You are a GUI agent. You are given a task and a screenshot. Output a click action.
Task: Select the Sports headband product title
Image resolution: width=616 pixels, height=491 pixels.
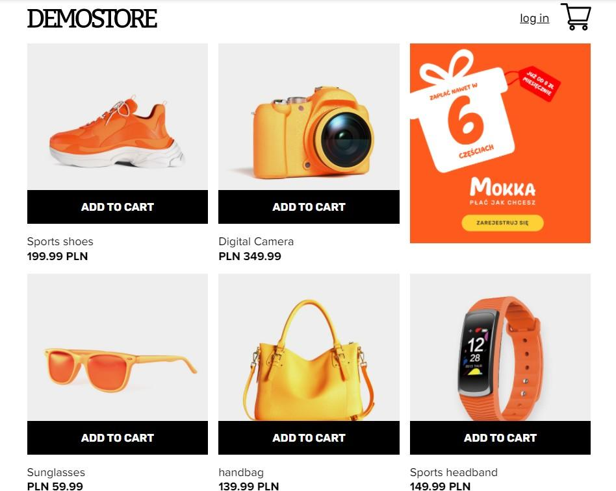454,472
